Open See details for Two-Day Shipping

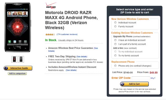coord(82,57)
